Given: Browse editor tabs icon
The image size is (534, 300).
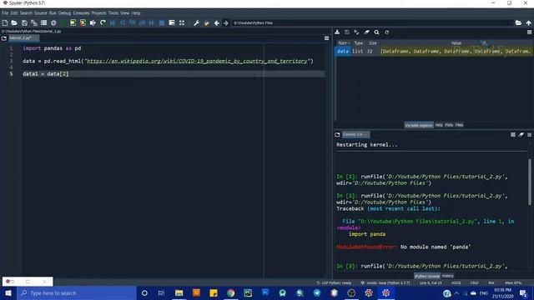Looking at the screenshot, I should pos(4,38).
